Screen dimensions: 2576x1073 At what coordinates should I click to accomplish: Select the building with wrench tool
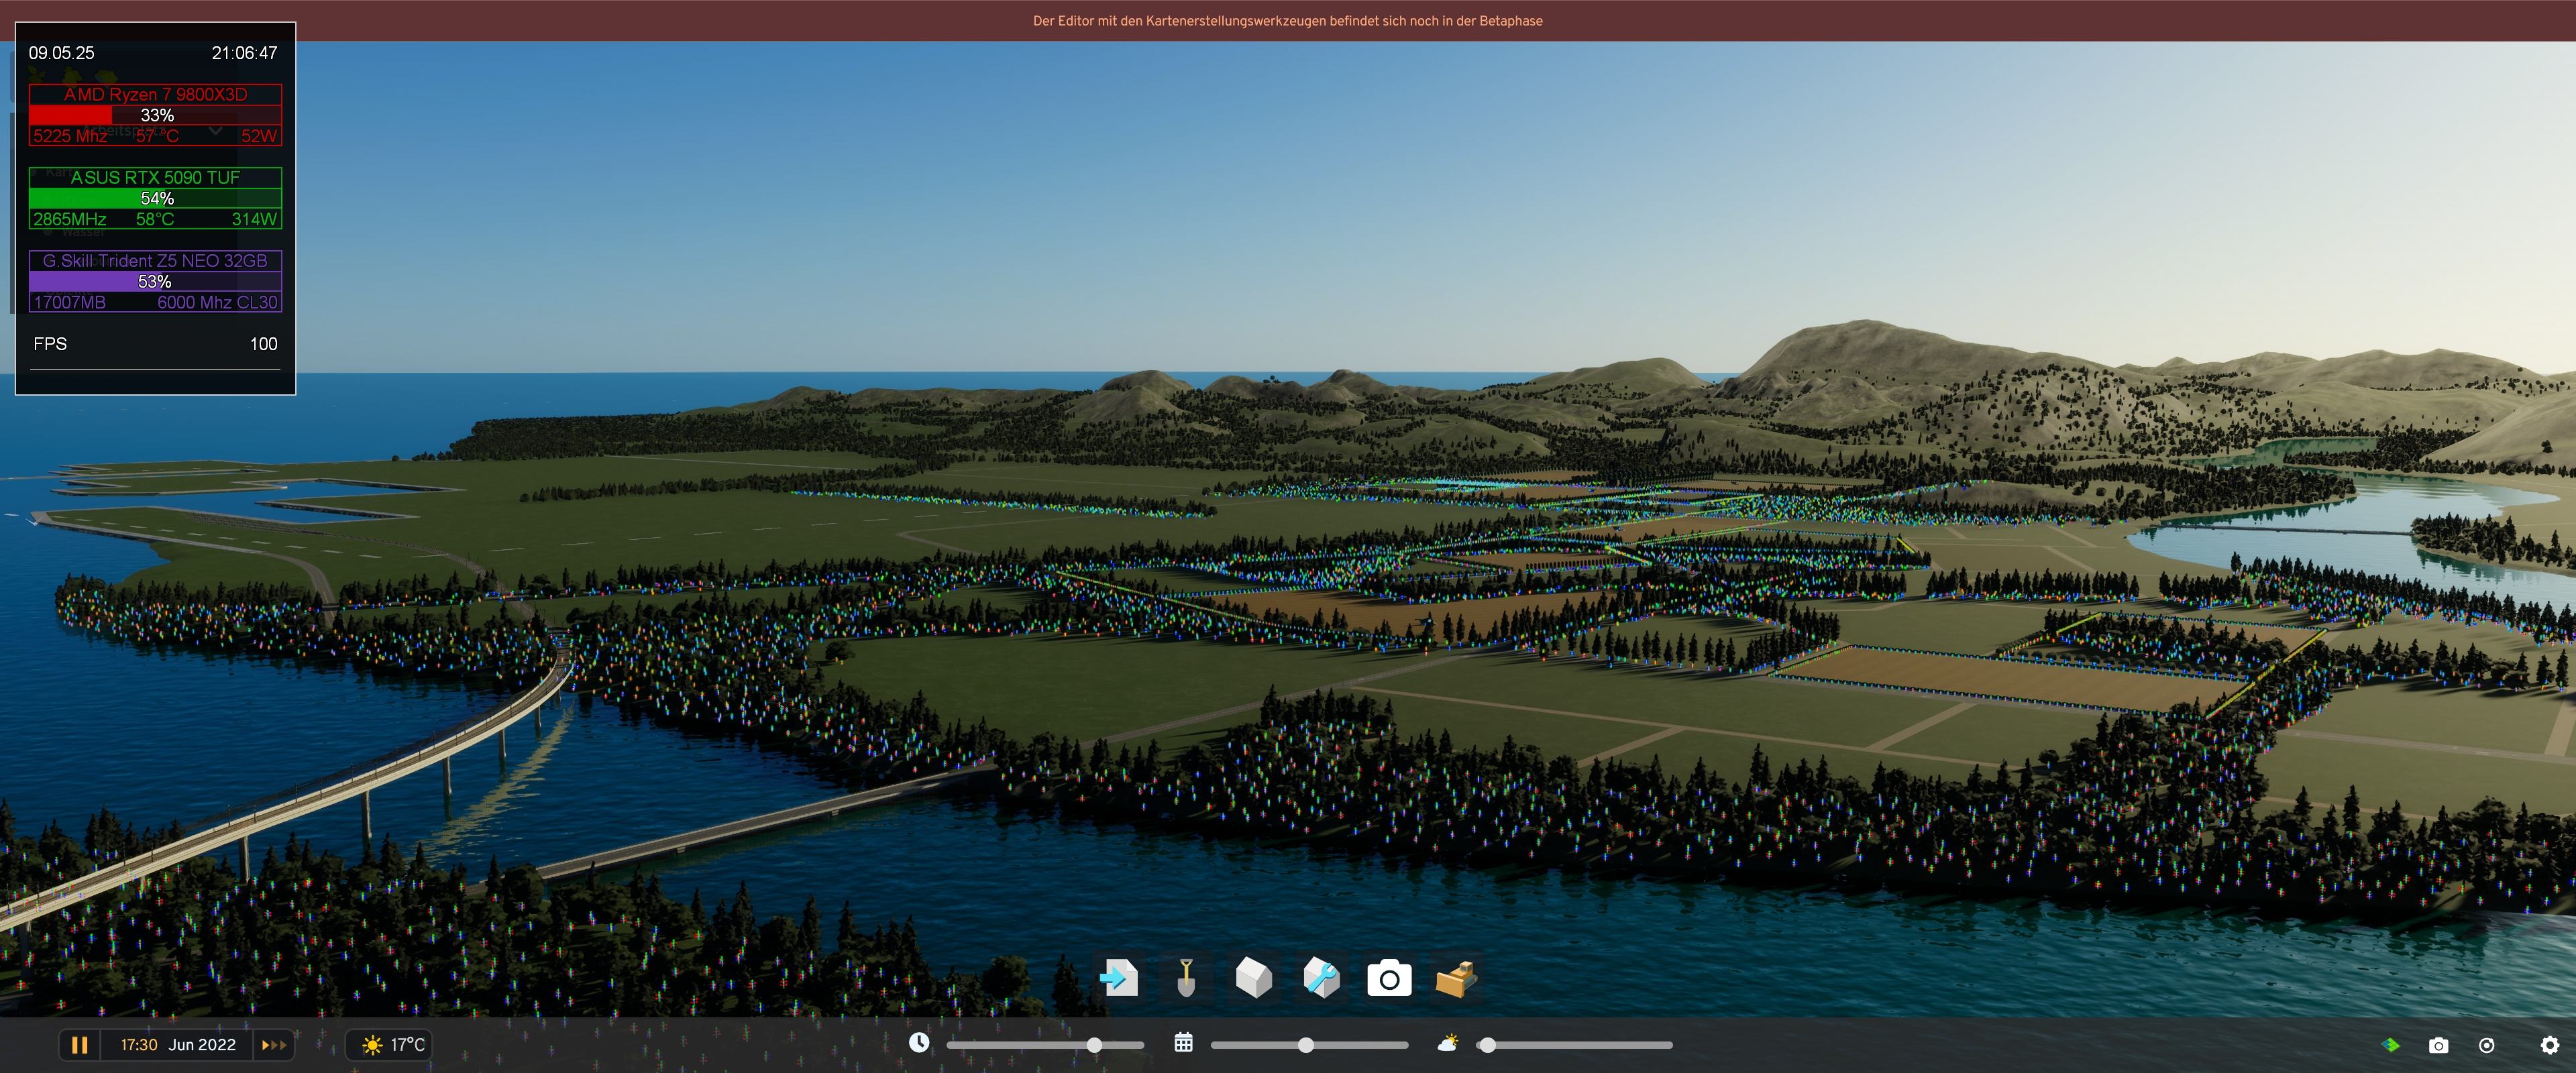coord(1321,977)
